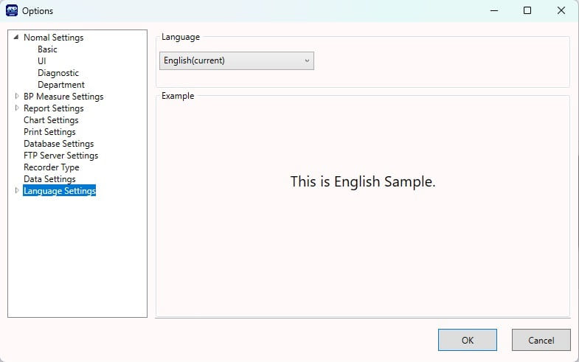The height and width of the screenshot is (362, 579).
Task: Click the Cancel button
Action: coord(541,340)
